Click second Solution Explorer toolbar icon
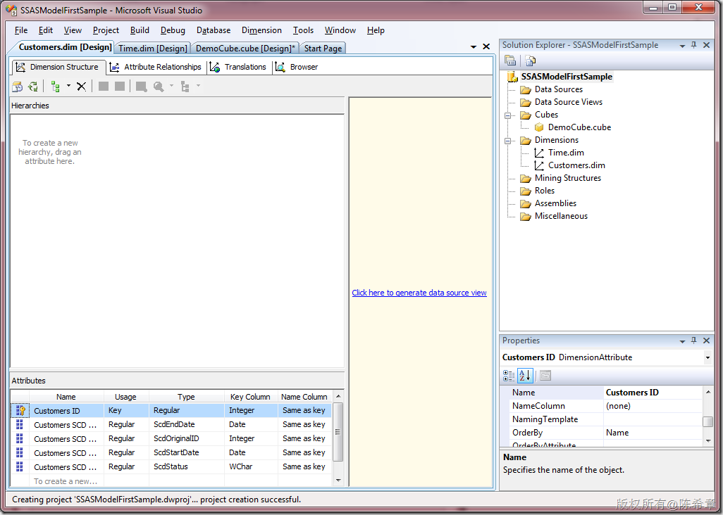 530,61
